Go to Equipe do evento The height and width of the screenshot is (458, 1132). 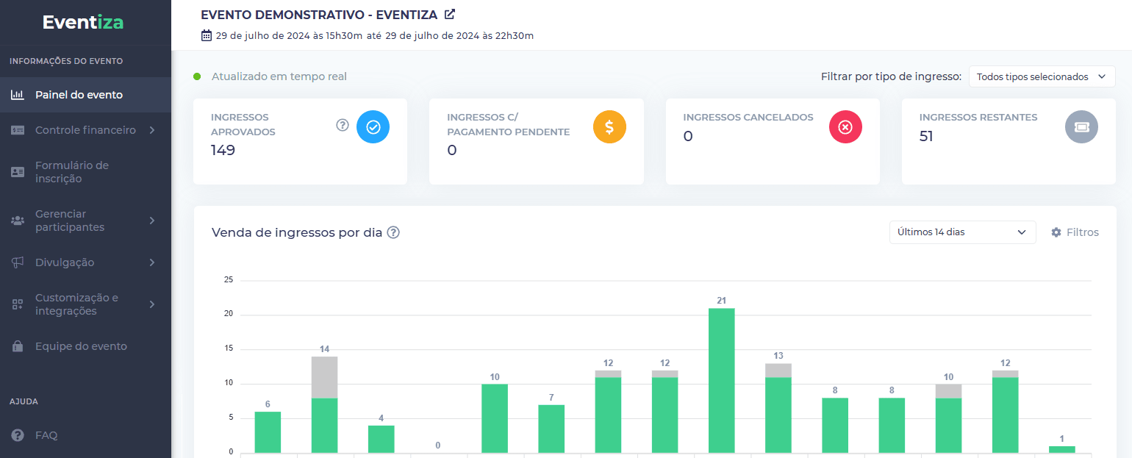coord(81,346)
